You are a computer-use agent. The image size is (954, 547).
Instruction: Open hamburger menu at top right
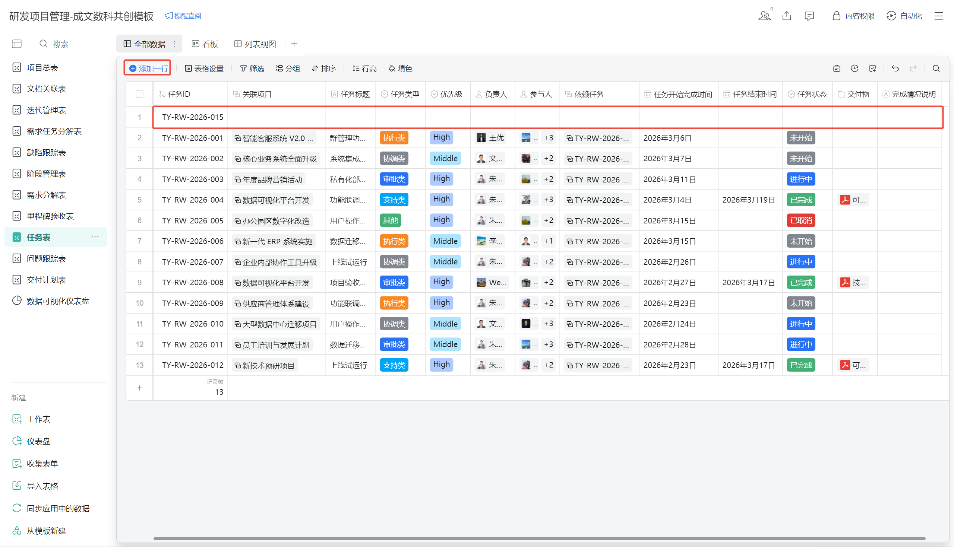pyautogui.click(x=939, y=16)
